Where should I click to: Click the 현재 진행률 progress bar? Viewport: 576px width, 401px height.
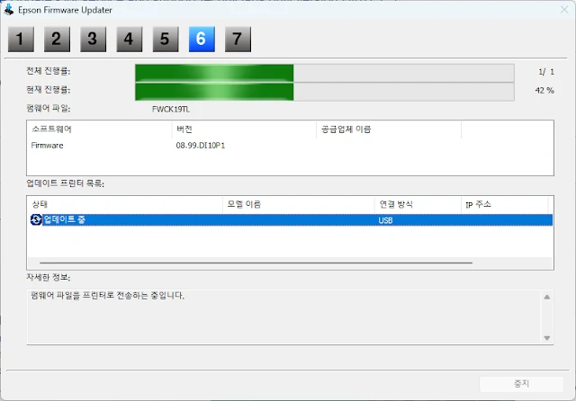[x=324, y=91]
